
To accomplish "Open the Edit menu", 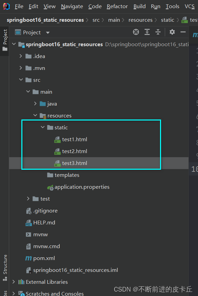I will coord(33,6).
